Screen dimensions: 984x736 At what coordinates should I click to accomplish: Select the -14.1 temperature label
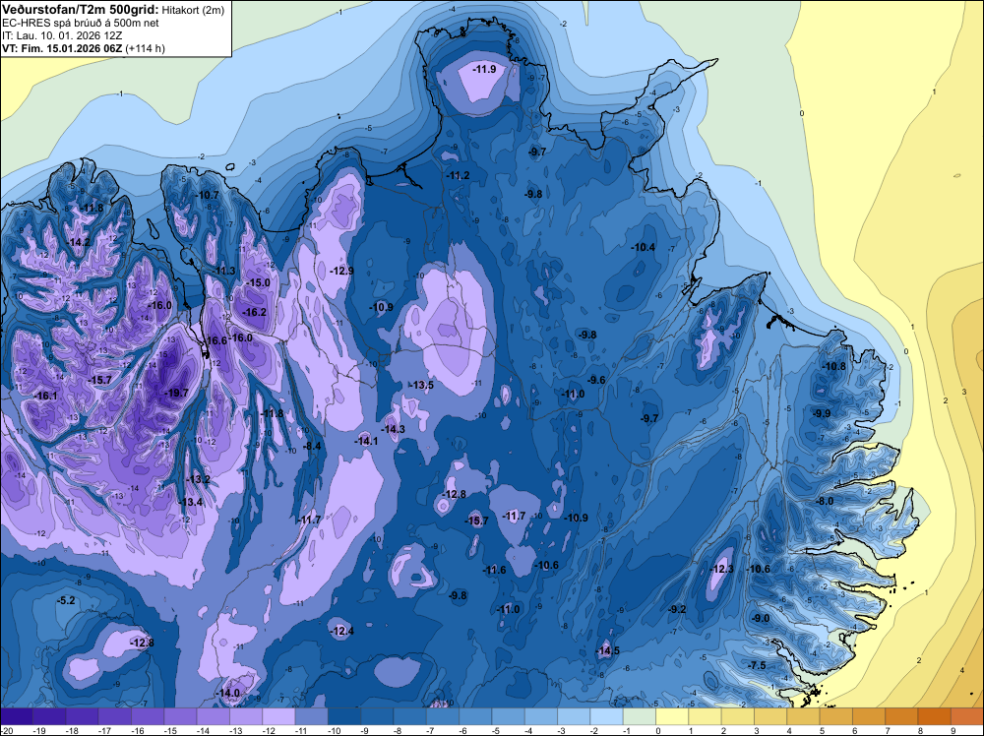pyautogui.click(x=366, y=441)
